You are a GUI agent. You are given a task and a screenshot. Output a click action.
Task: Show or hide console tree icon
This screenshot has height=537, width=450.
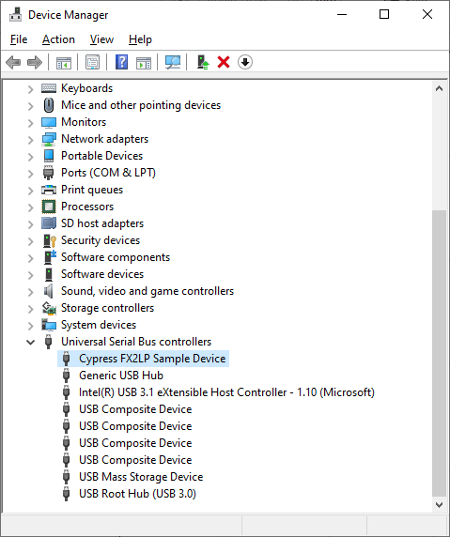click(64, 62)
